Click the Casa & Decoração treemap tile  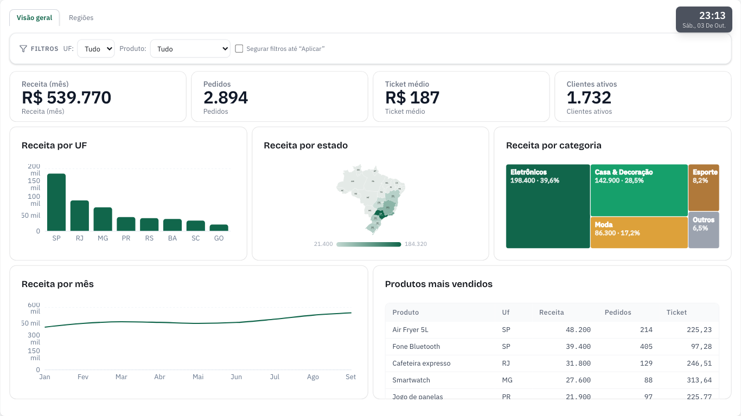click(x=639, y=190)
